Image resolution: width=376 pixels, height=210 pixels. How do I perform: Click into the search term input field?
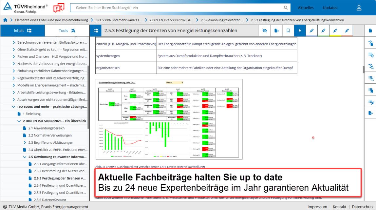point(177,8)
